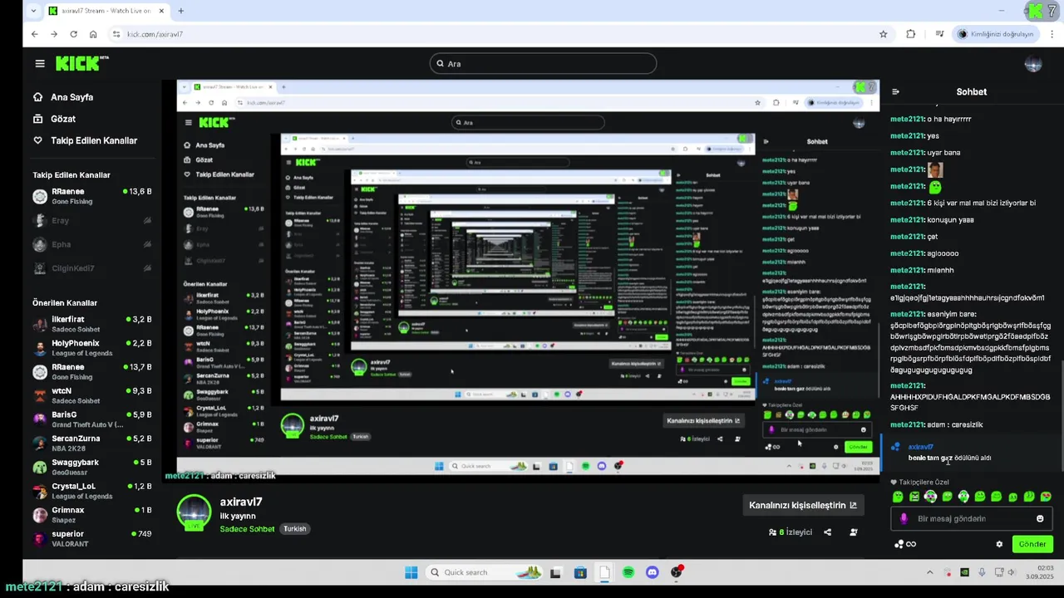This screenshot has width=1064, height=598.
Task: Send message with Gönder button
Action: point(1032,544)
